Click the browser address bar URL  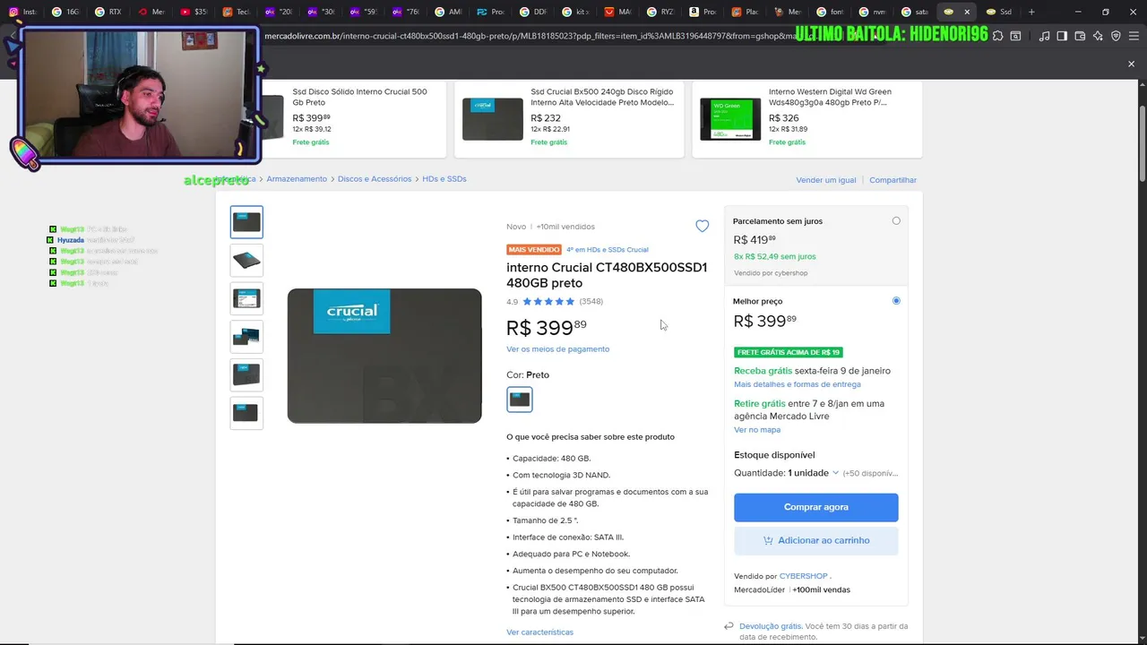point(529,36)
